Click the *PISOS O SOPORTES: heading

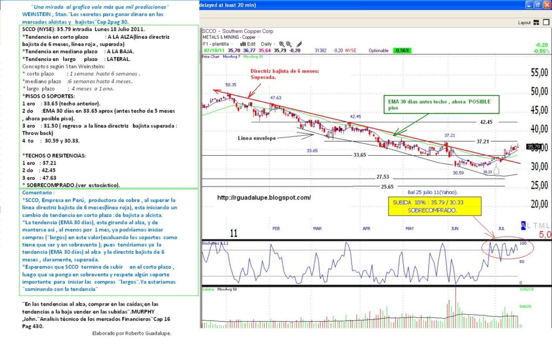(48, 96)
